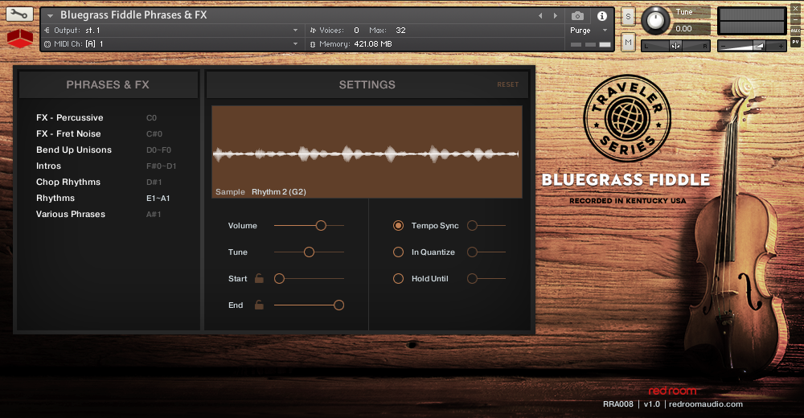This screenshot has height=418, width=804.
Task: Enable the Hold Until radio button
Action: (399, 278)
